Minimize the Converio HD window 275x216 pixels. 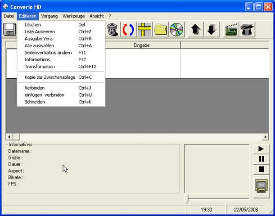click(x=249, y=7)
